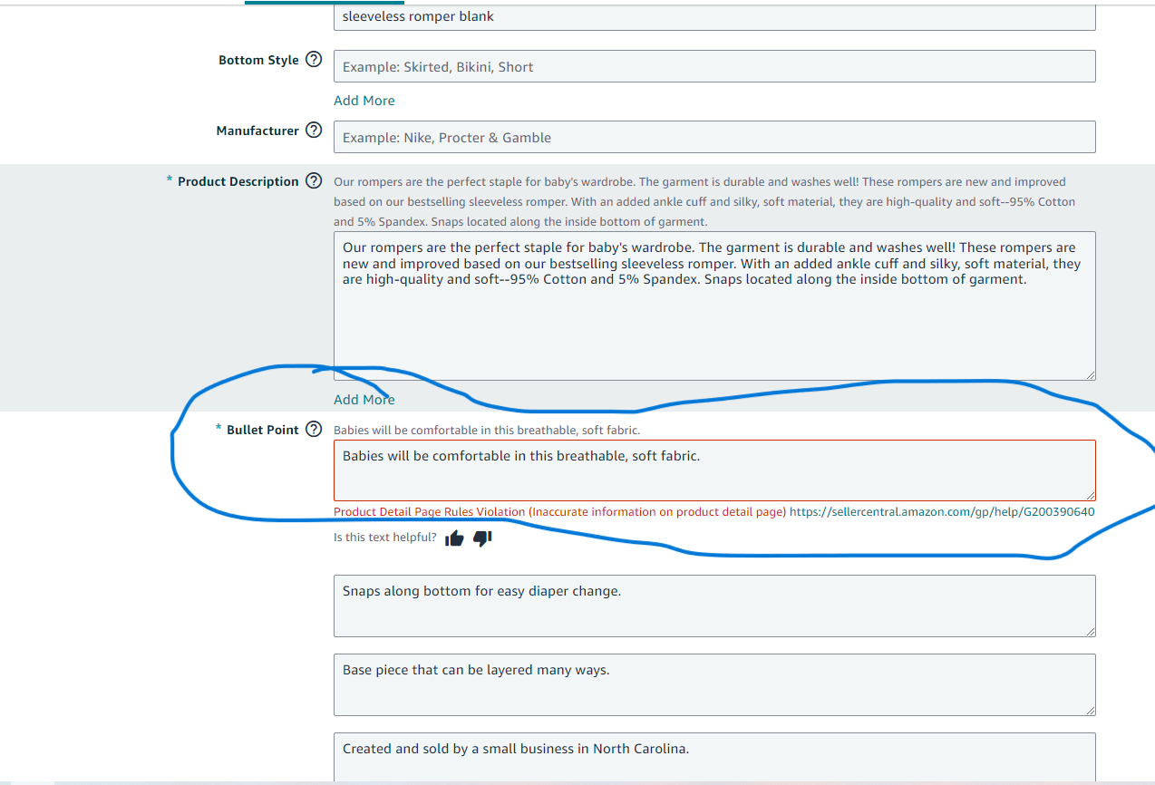Open the Manufacturer help icon
Screen dimensions: 1155x785
(x=314, y=131)
